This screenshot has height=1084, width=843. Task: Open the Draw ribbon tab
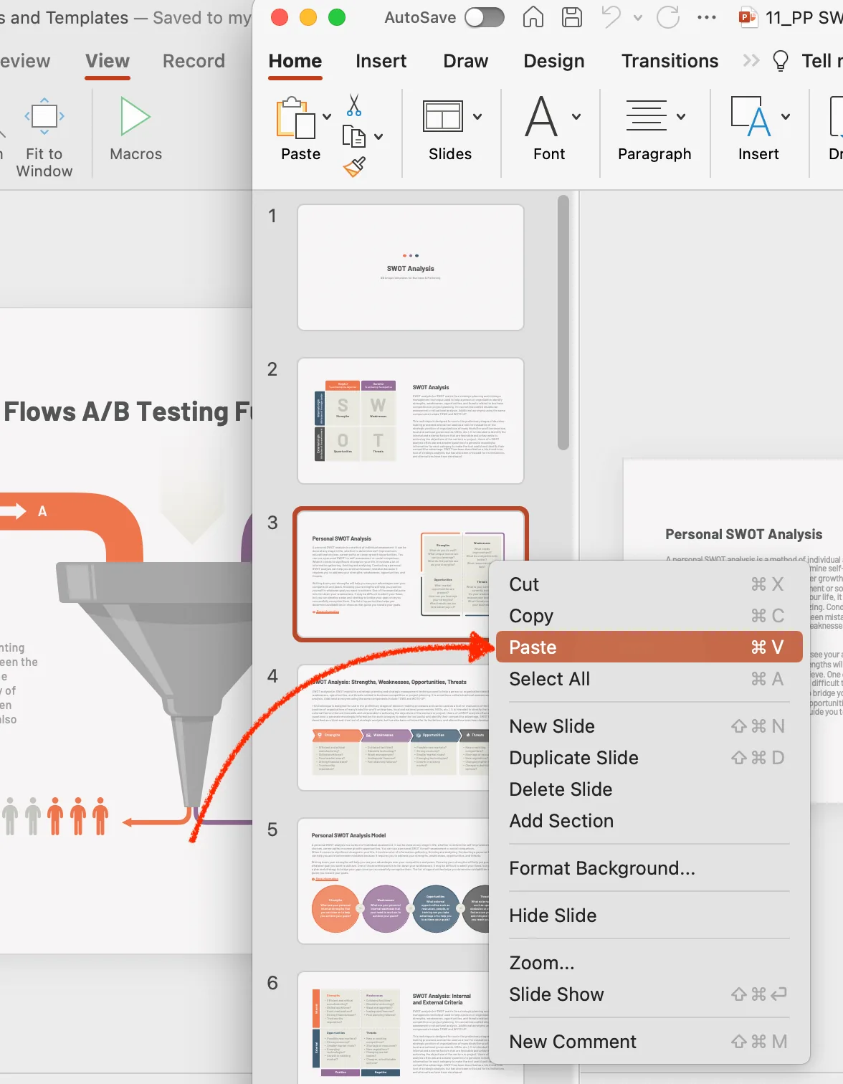pos(466,62)
